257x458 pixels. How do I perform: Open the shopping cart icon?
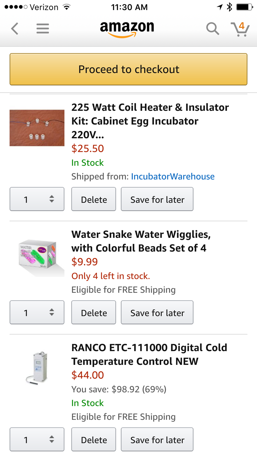240,29
